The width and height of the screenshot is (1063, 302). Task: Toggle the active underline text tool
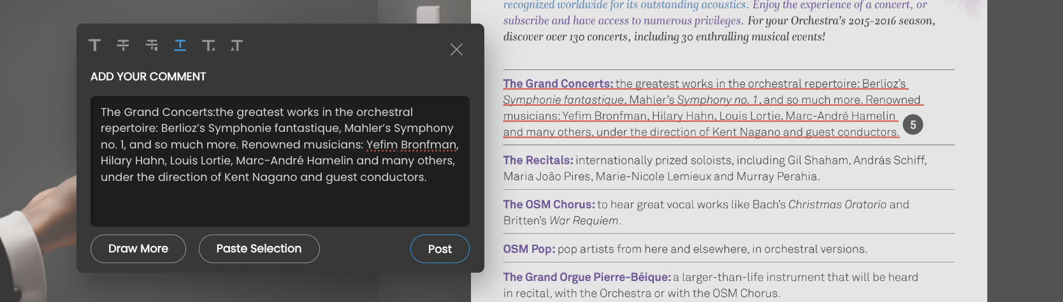pyautogui.click(x=180, y=45)
